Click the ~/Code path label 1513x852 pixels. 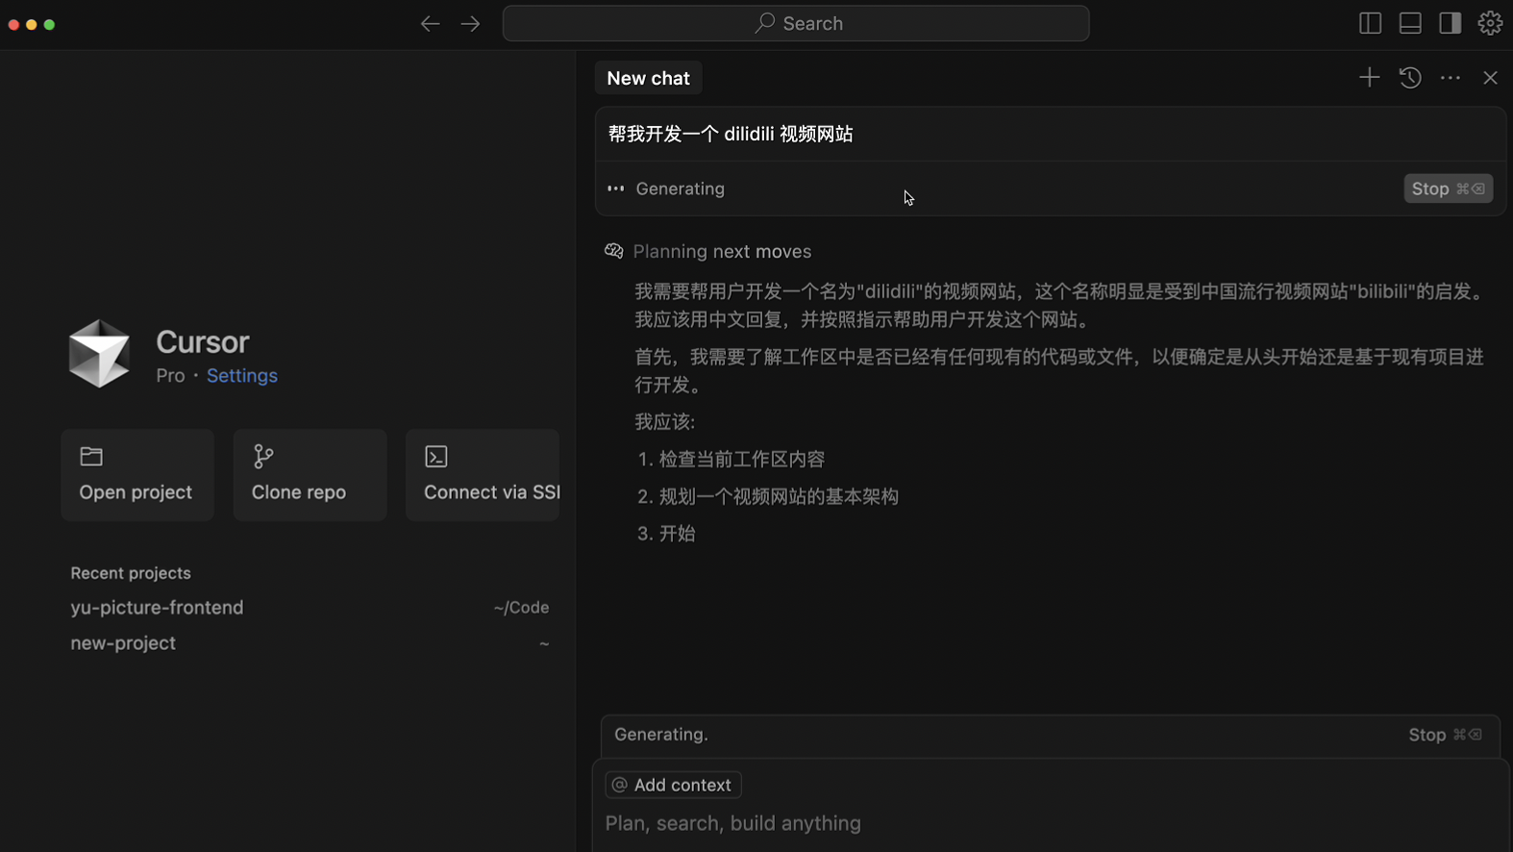[x=521, y=608]
